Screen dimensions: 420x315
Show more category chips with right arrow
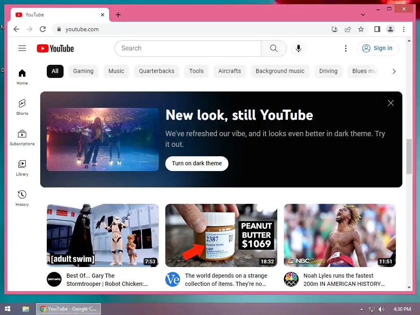[x=394, y=71]
